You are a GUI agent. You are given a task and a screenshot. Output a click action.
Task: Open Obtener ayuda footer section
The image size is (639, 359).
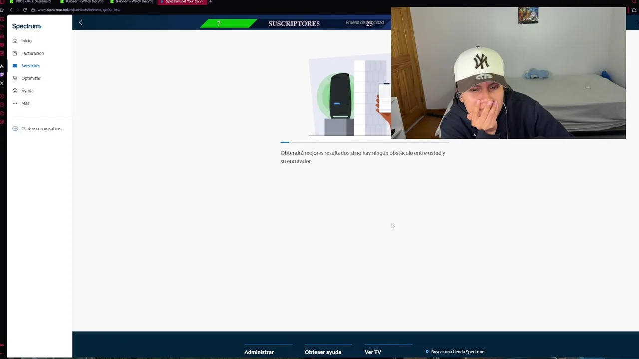(x=323, y=352)
